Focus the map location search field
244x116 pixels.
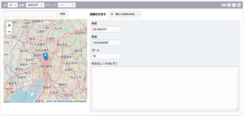click(30, 14)
